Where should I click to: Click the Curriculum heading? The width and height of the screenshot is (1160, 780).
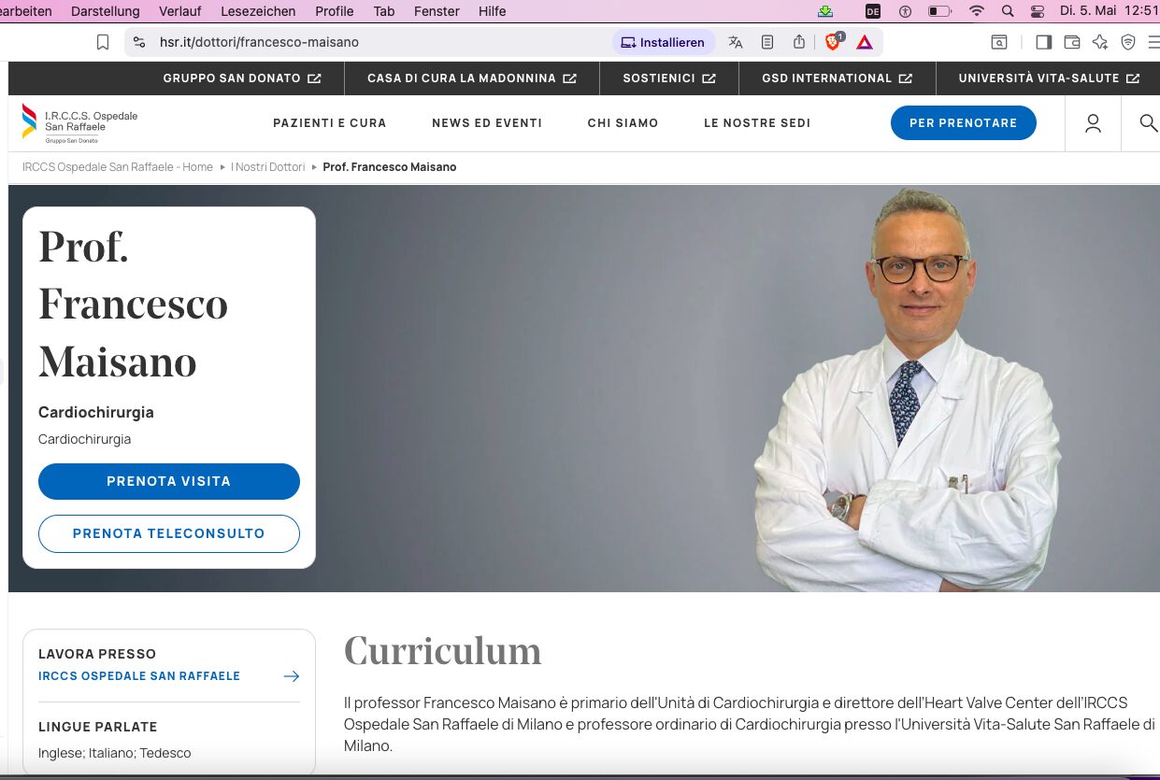(x=442, y=650)
